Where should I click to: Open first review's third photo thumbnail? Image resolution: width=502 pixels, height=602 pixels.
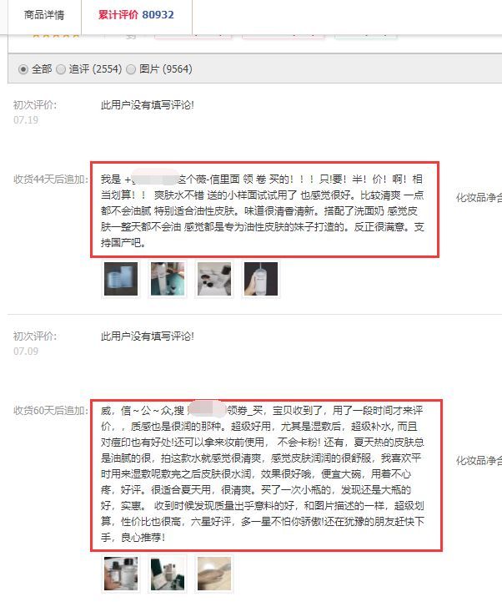[214, 279]
